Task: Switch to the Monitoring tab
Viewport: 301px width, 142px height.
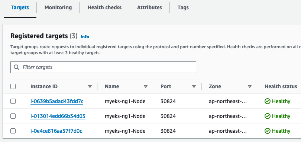Action: point(58,7)
